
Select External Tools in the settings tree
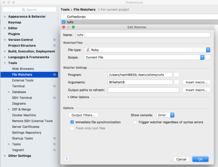[x=23, y=80]
